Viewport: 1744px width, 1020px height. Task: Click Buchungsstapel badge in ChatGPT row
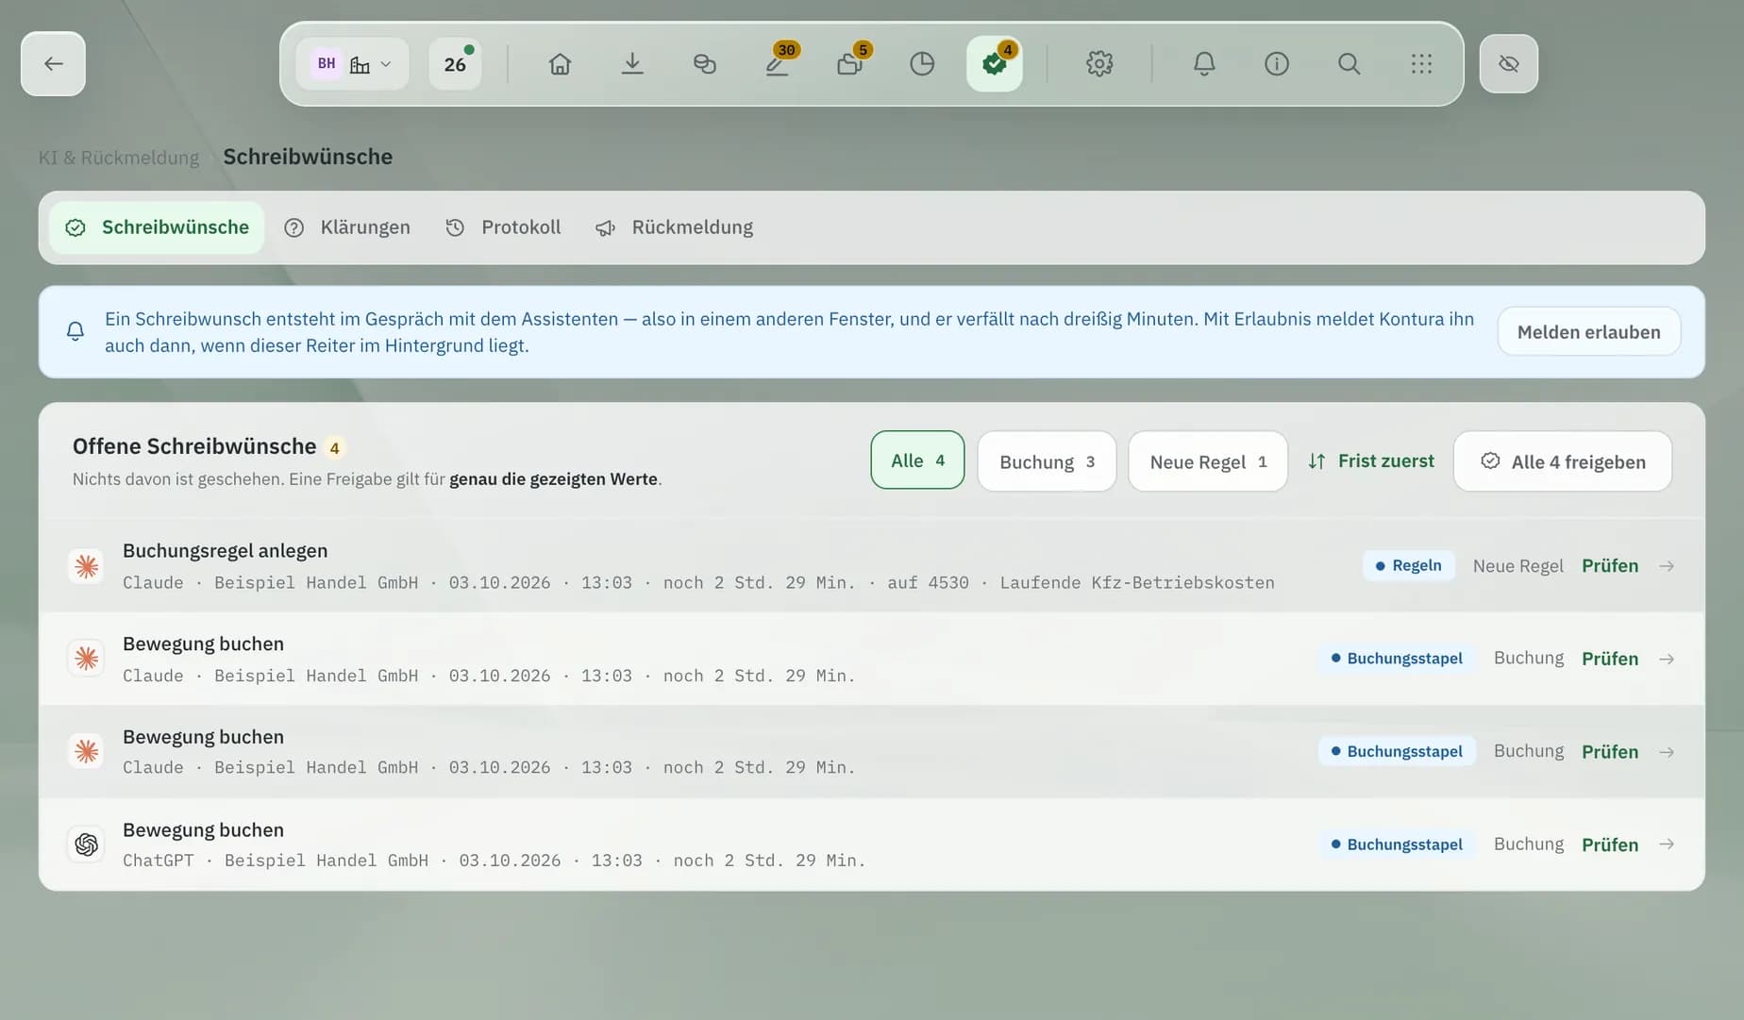1397,844
